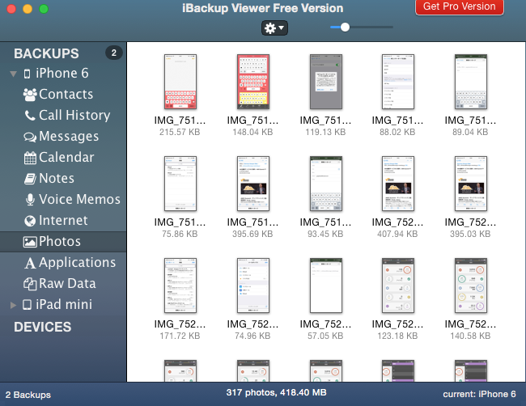Click the Notes notebook icon
Screen dimensions: 526x406
click(x=30, y=179)
